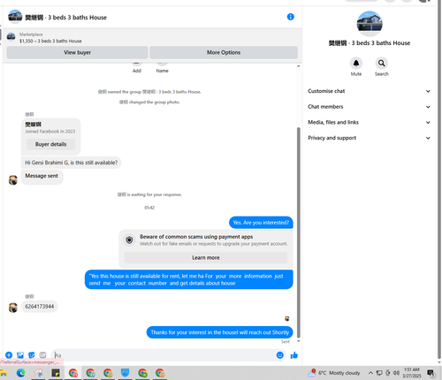The height and width of the screenshot is (380, 442).
Task: Expand Media, files and links section
Action: 369,122
